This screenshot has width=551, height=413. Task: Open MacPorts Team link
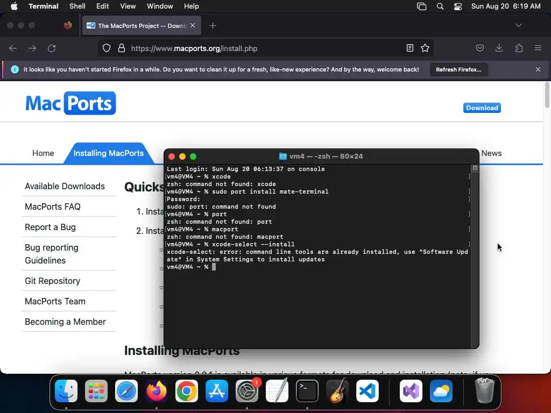tap(55, 301)
